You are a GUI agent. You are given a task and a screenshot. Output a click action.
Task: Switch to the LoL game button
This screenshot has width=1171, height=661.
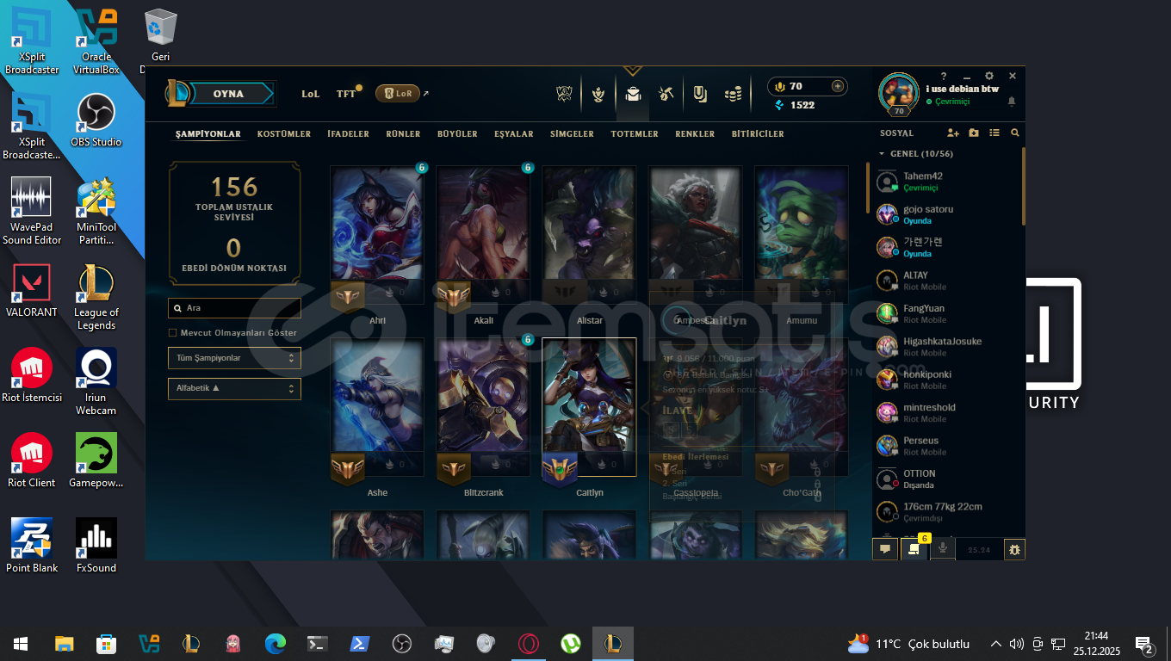click(311, 94)
